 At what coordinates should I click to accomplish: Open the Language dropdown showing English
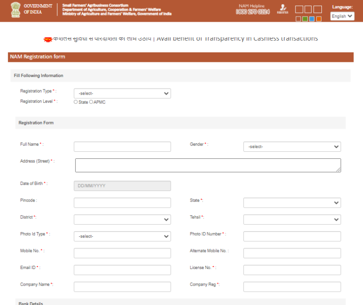pyautogui.click(x=342, y=16)
